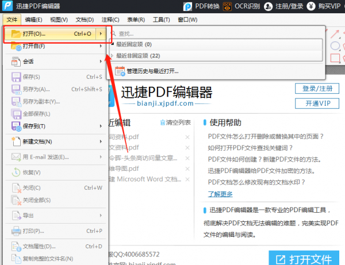Click the E-mail 发送 envelope icon
345x265 pixels.
tap(16, 157)
